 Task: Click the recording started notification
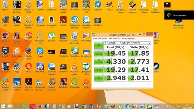tap(179, 15)
